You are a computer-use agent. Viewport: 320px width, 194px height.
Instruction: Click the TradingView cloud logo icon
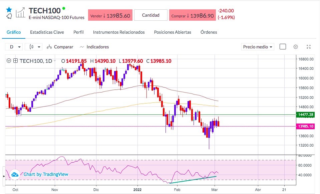pyautogui.click(x=15, y=174)
